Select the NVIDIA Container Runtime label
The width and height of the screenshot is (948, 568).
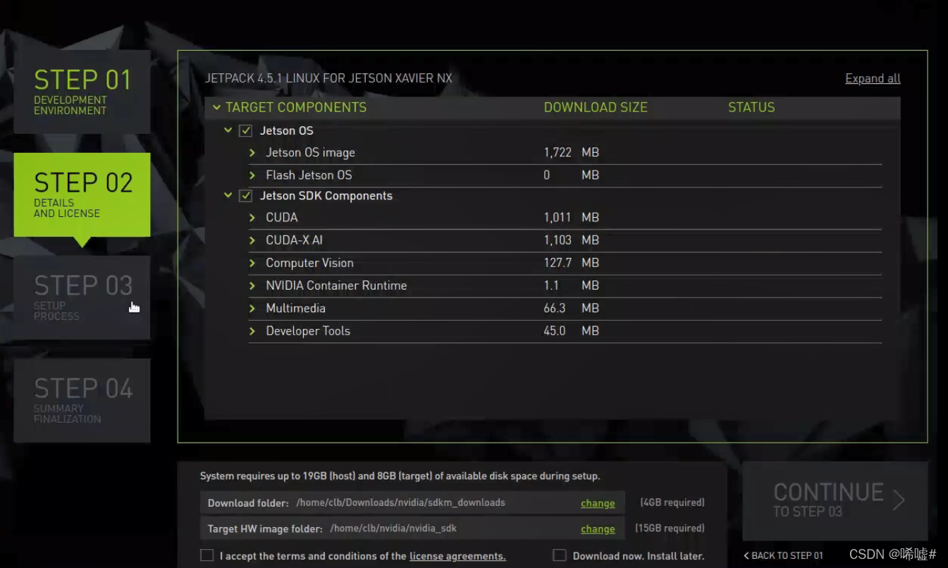[336, 285]
